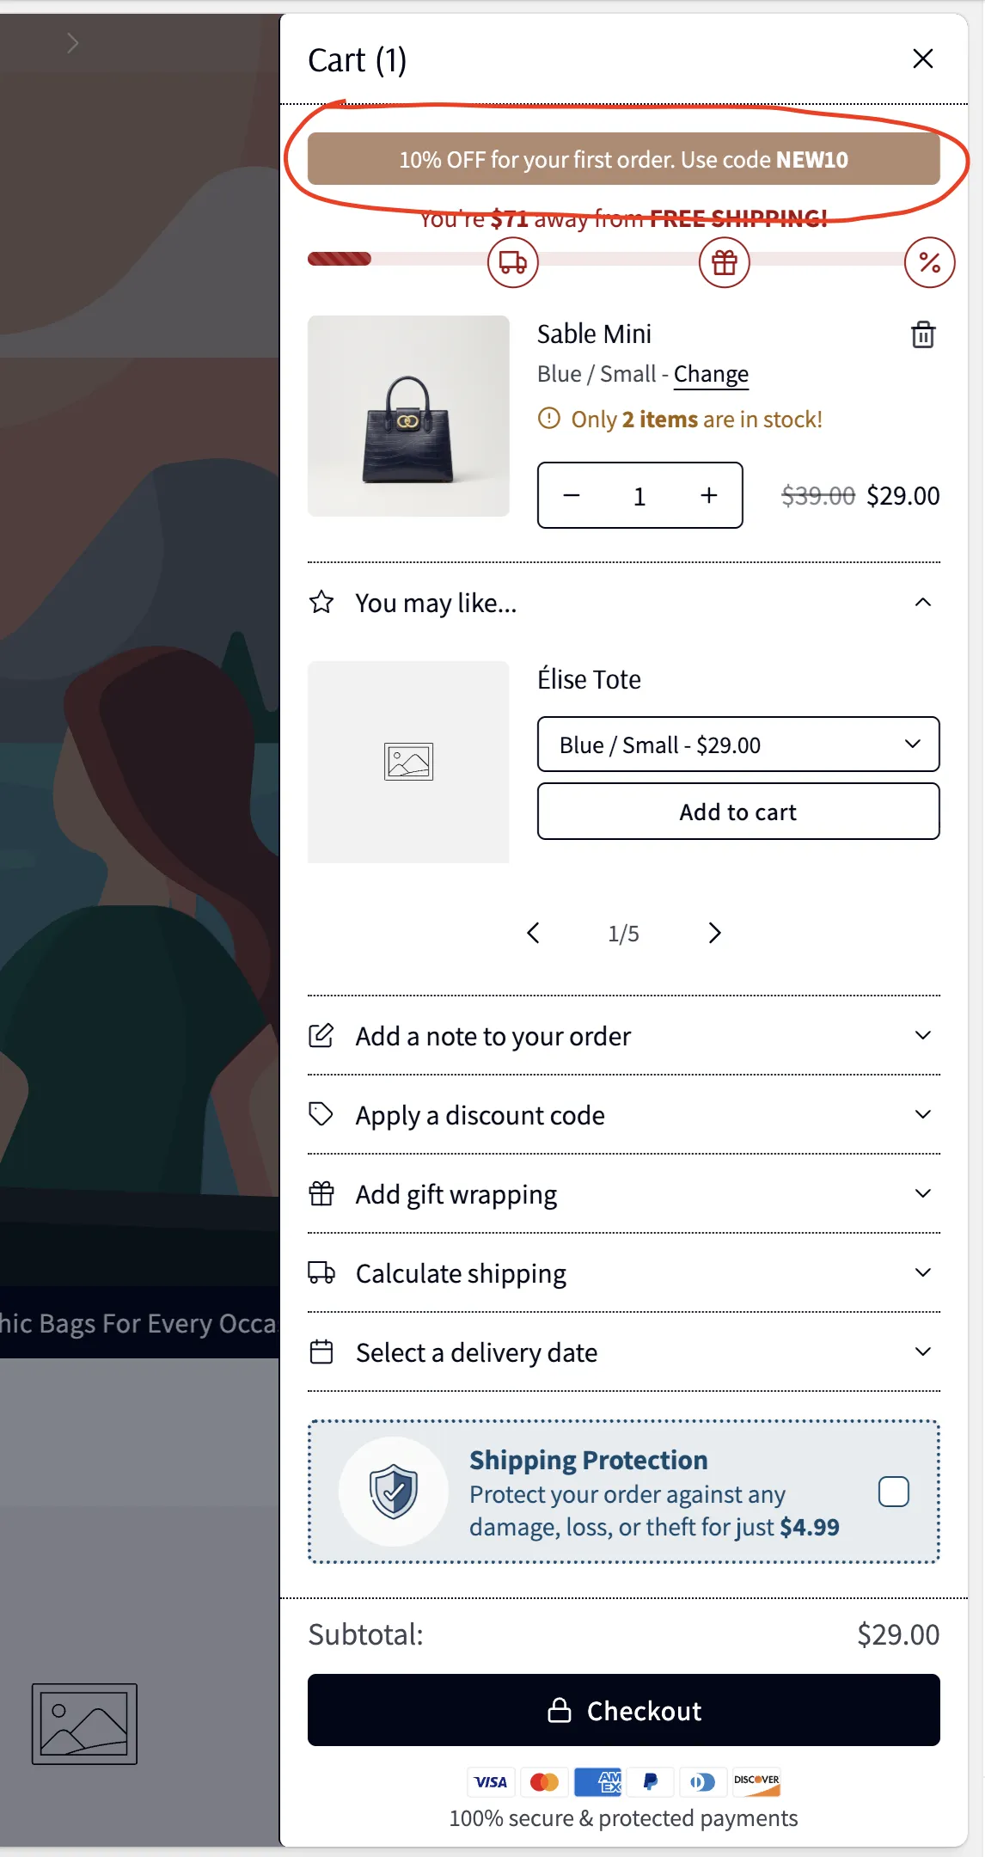Click the PayPal payment method icon
This screenshot has height=1857, width=985.
tap(650, 1782)
